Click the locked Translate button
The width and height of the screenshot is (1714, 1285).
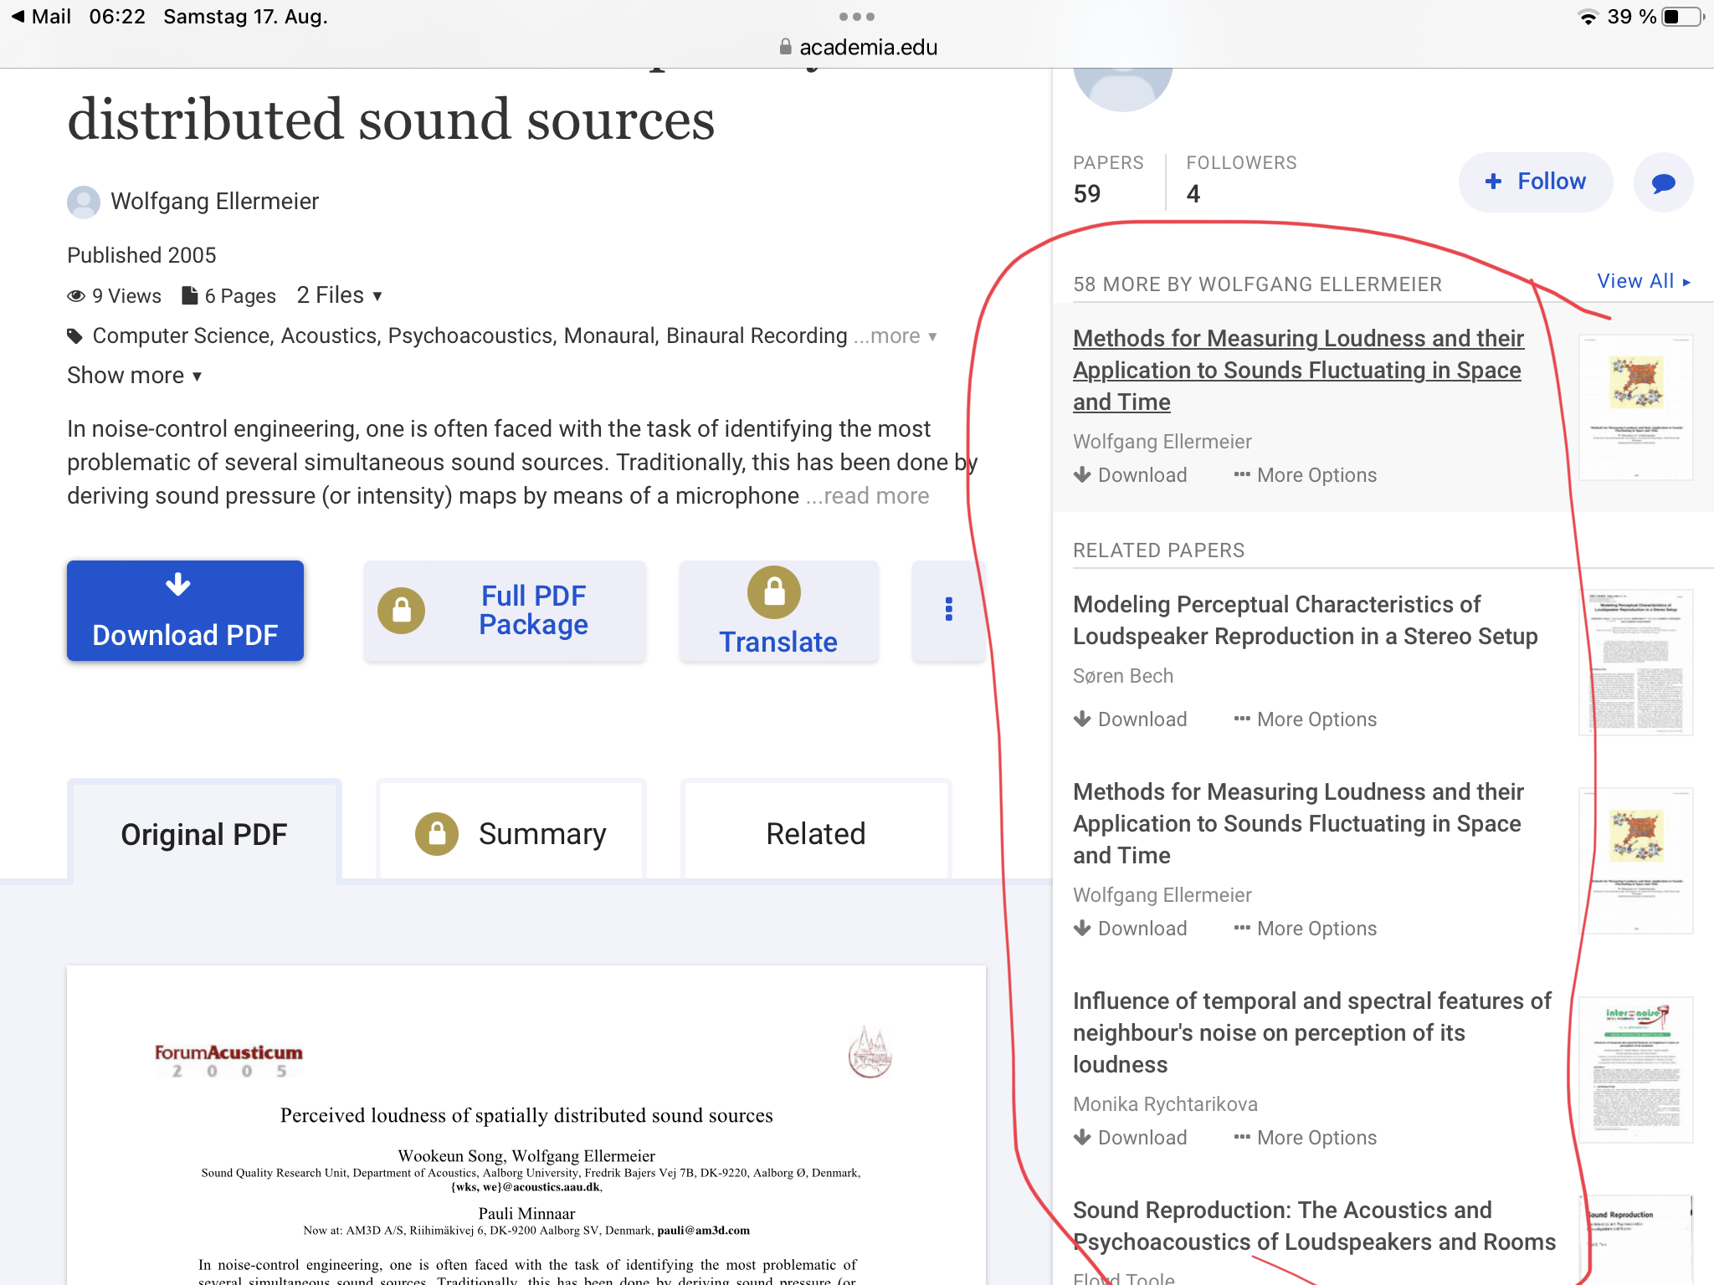pyautogui.click(x=778, y=611)
